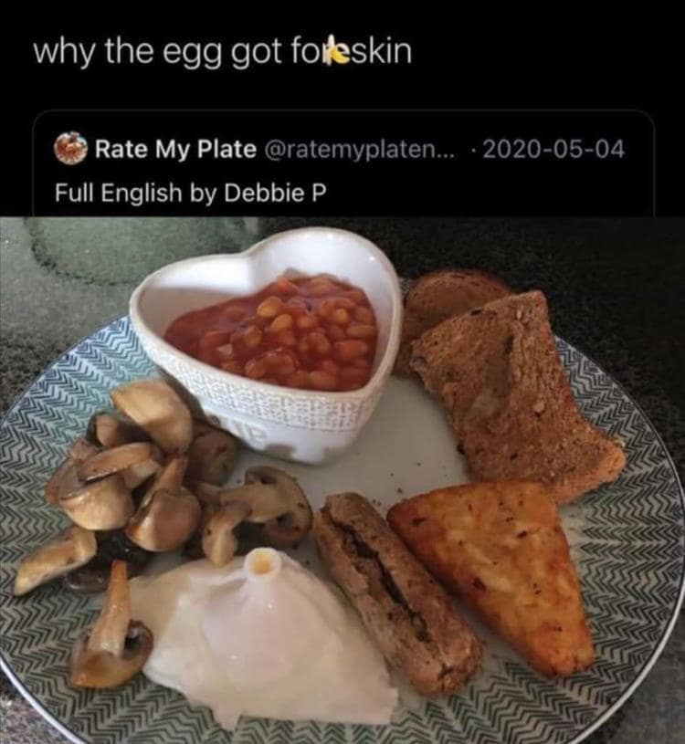
Task: Open the Rate My Plate account name
Action: pyautogui.click(x=175, y=149)
